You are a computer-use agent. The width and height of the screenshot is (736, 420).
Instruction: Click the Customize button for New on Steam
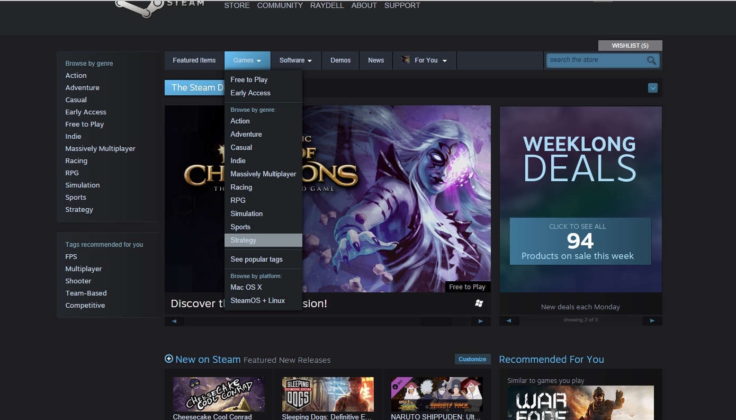point(472,359)
